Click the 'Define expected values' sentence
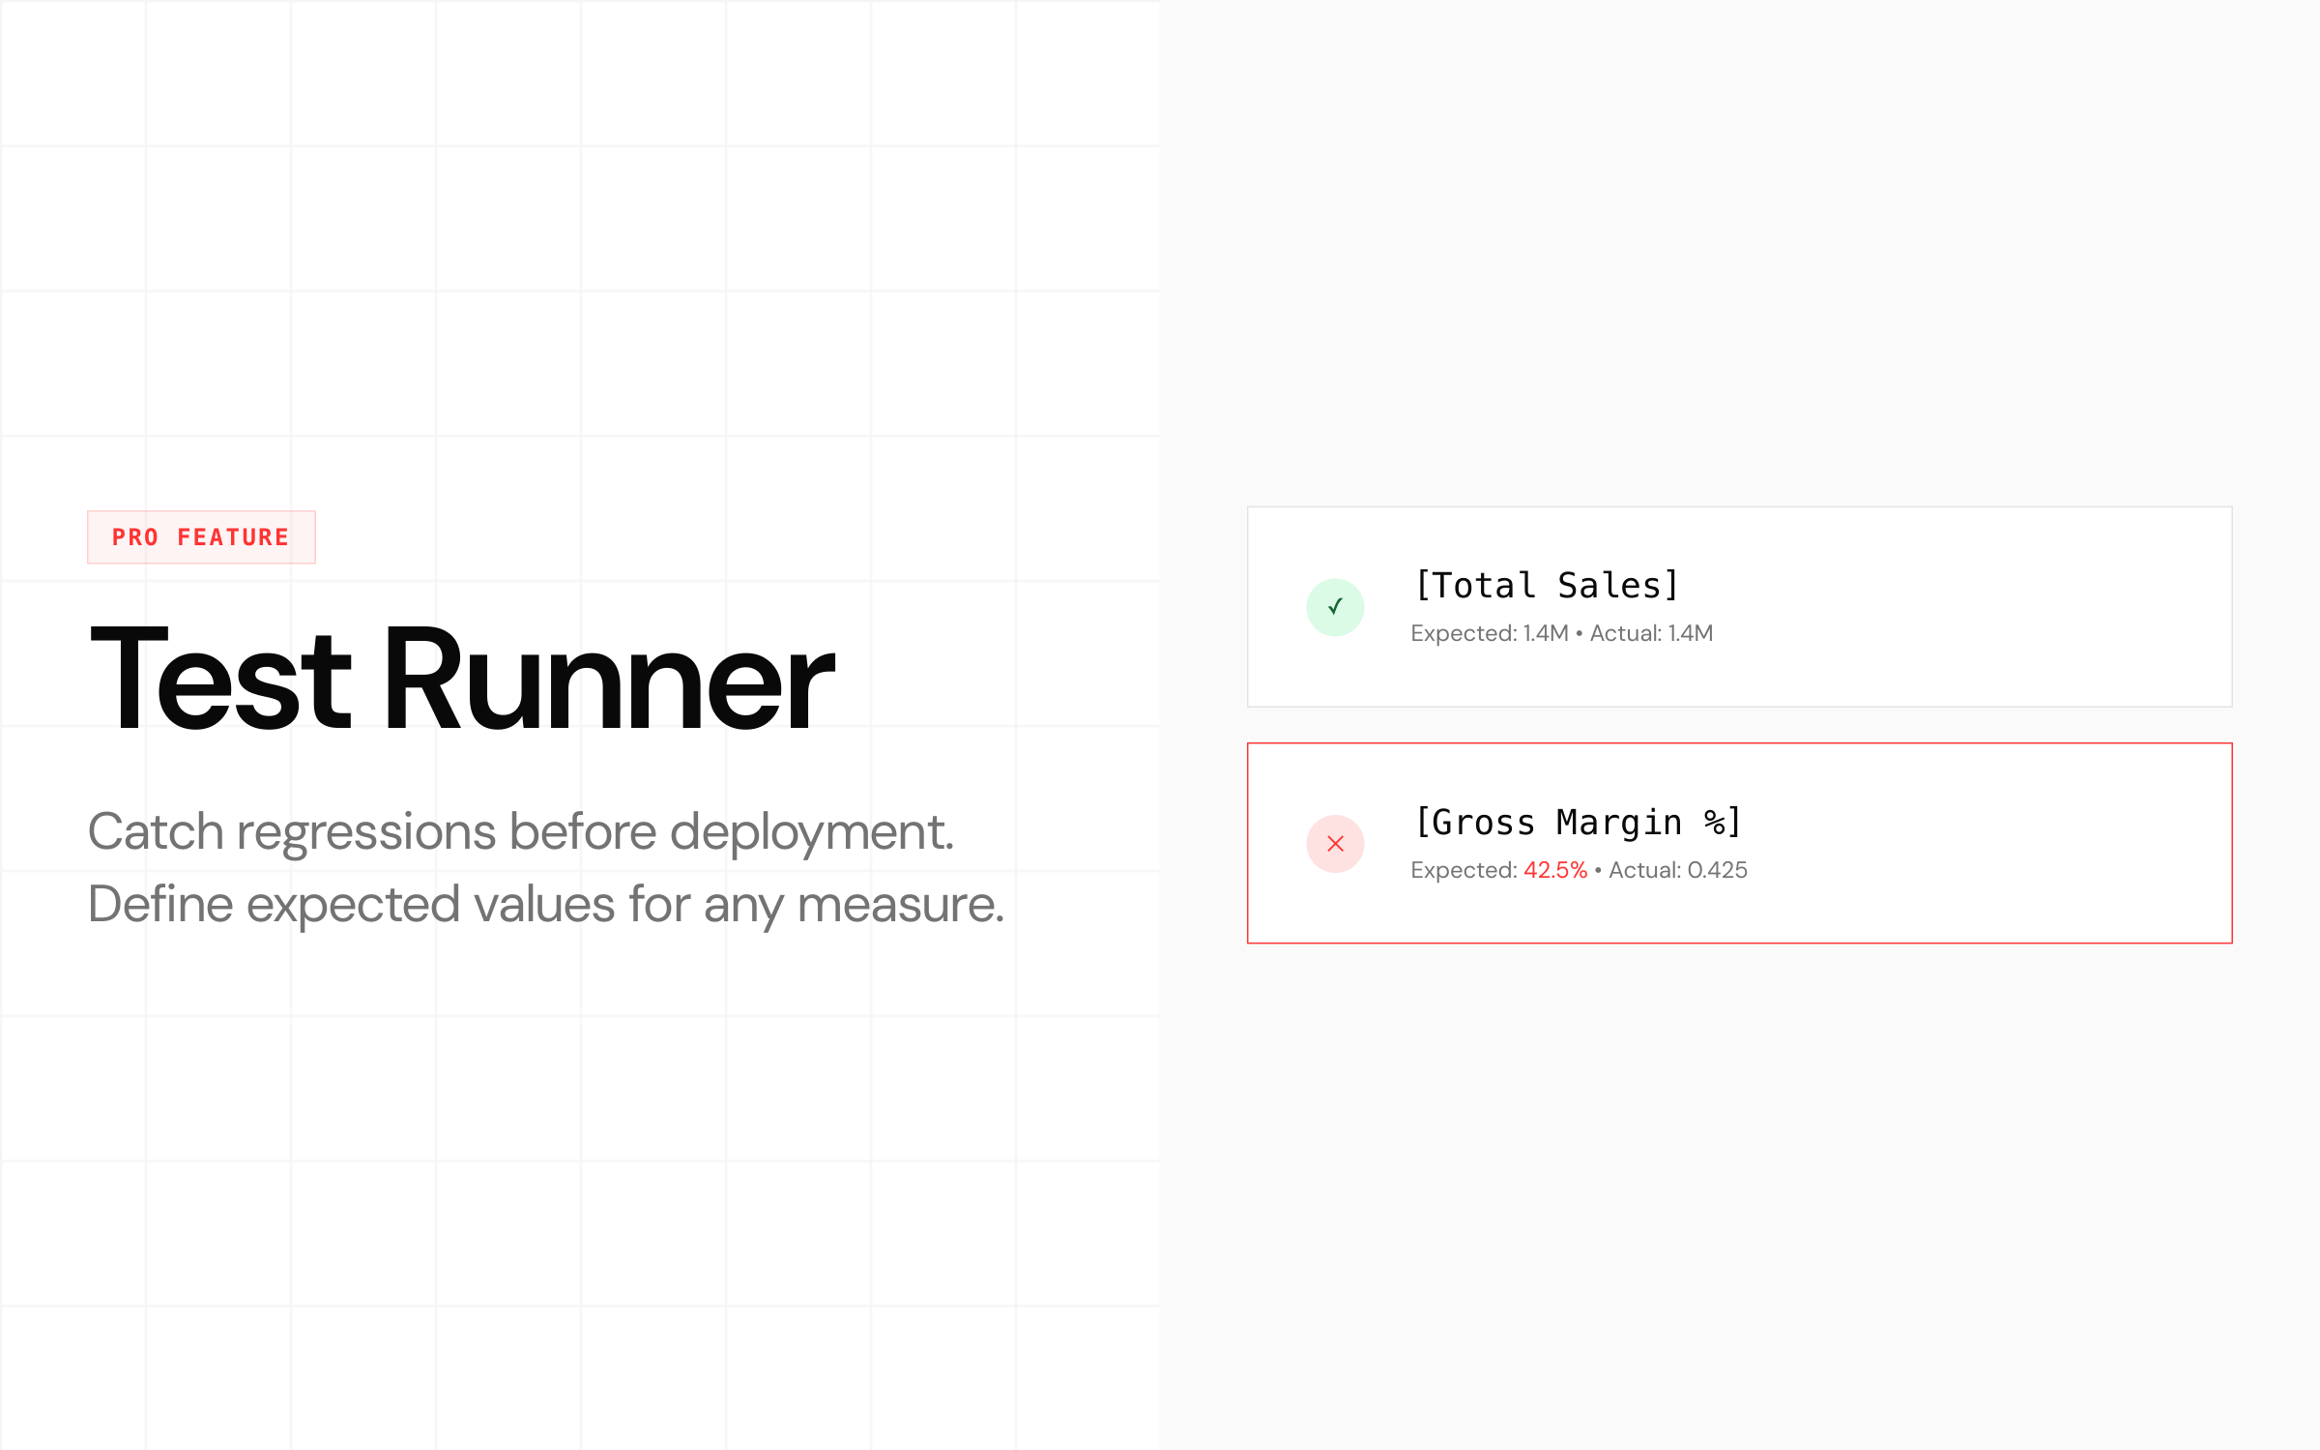 point(546,905)
